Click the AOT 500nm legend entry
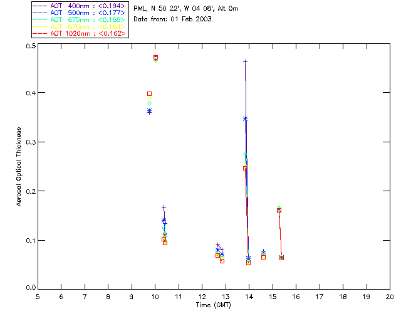The width and height of the screenshot is (401, 321). tap(80, 13)
